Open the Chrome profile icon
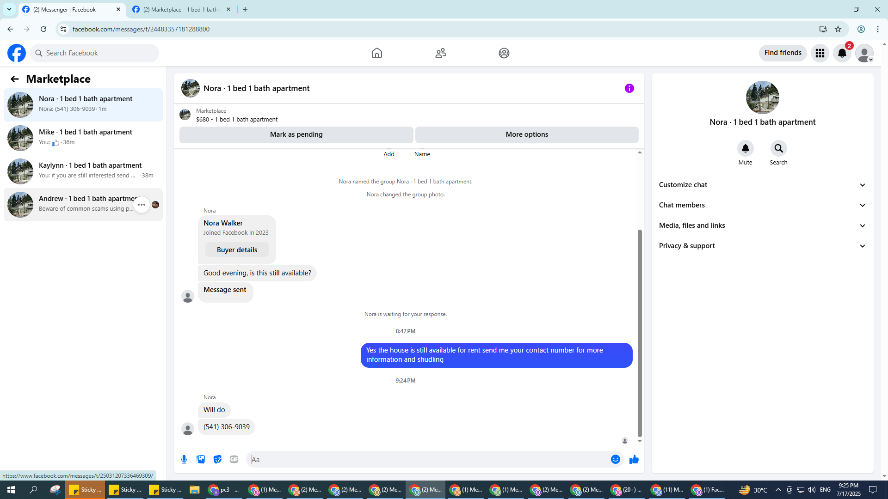Screen dimensions: 888x499 (x=861, y=29)
